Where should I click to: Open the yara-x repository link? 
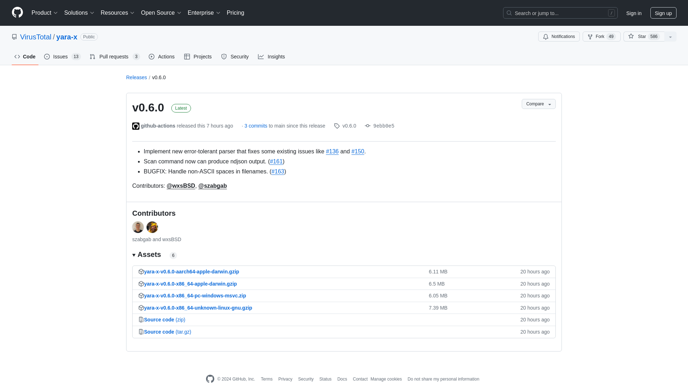tap(67, 37)
